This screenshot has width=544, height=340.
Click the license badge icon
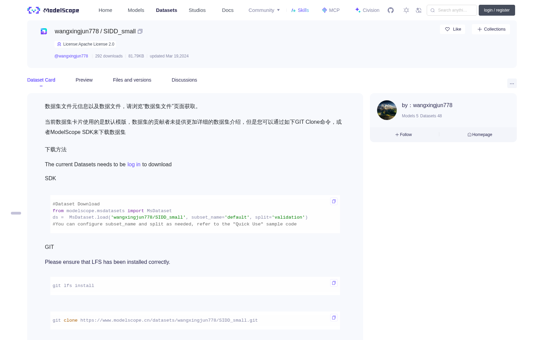pos(59,44)
